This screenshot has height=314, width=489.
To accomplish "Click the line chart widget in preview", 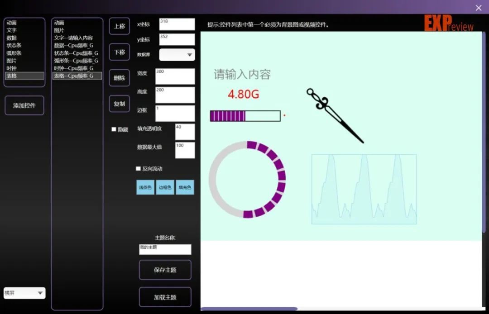I will pyautogui.click(x=364, y=189).
